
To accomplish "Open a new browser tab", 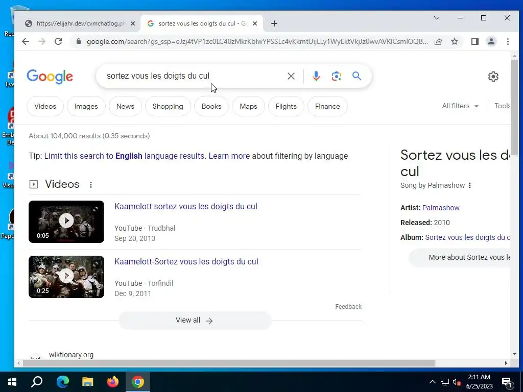I will 274,23.
